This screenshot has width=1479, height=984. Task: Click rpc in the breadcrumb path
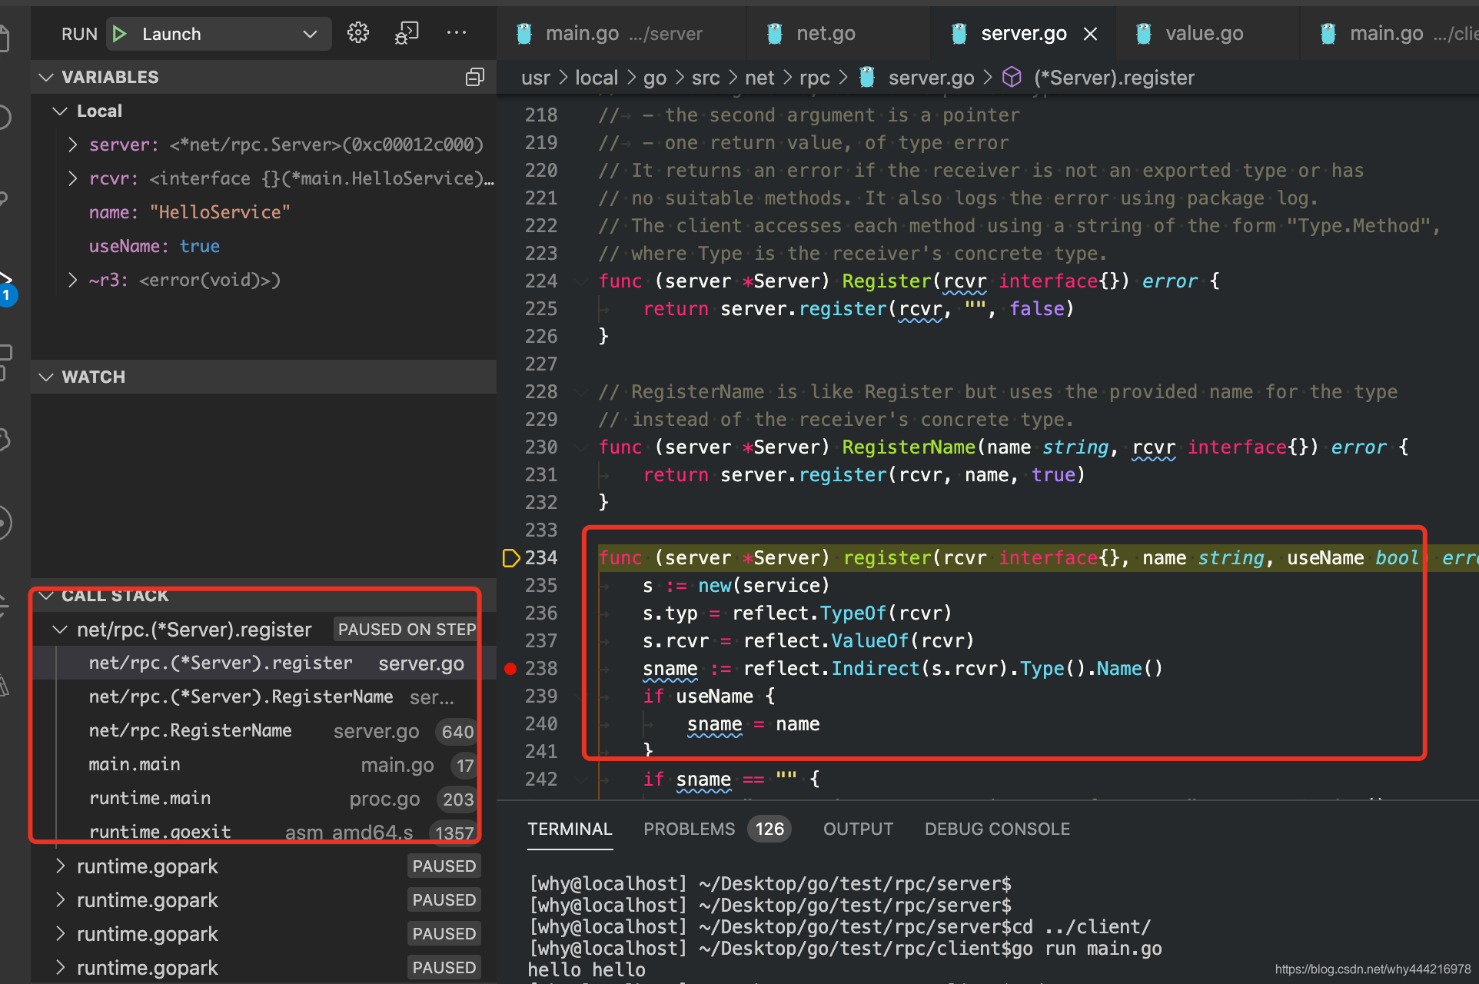(x=814, y=77)
